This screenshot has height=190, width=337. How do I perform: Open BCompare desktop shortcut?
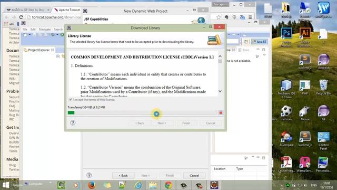[x=286, y=139]
